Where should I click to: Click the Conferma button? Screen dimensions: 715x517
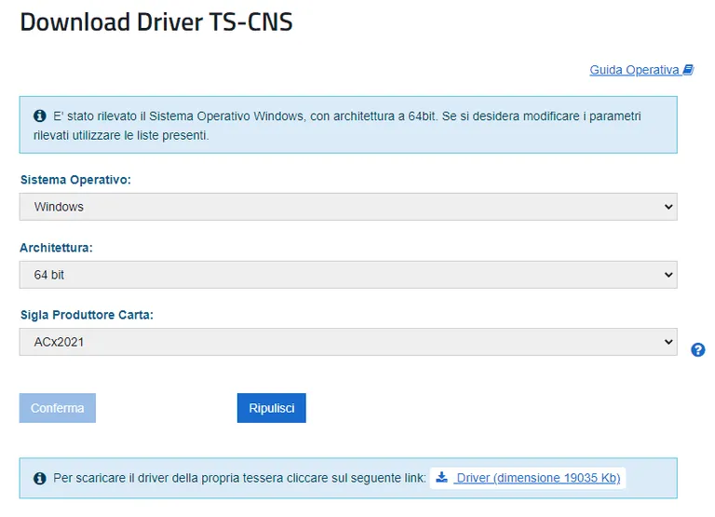[58, 408]
